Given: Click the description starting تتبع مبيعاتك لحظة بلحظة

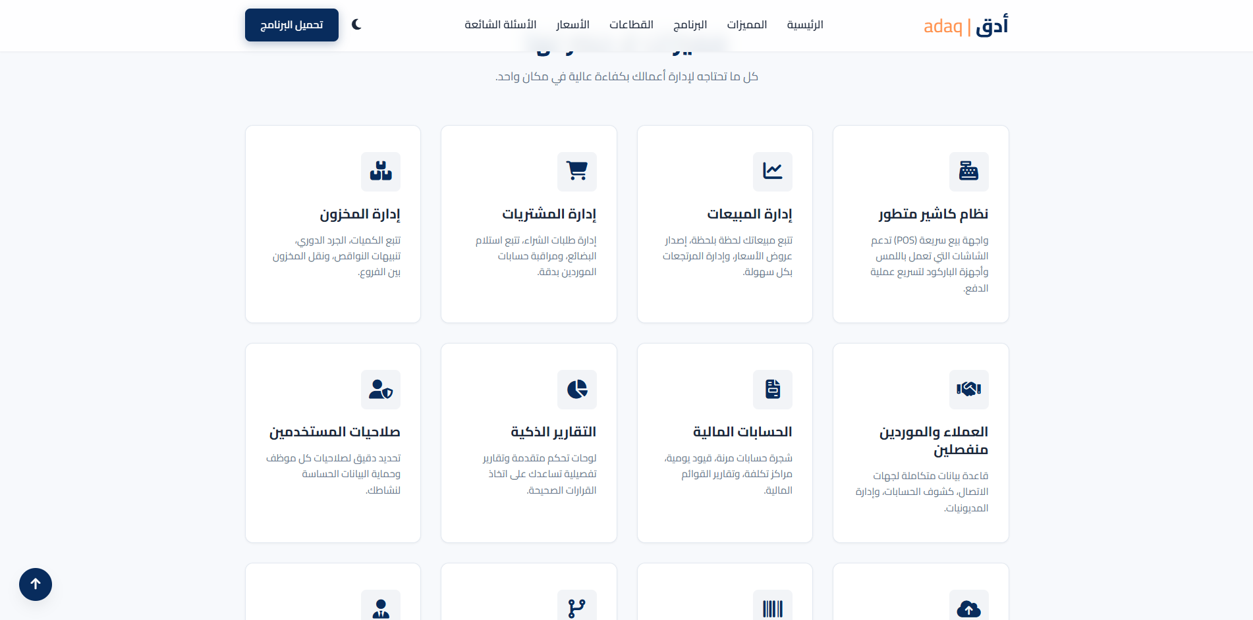Looking at the screenshot, I should coord(727,256).
